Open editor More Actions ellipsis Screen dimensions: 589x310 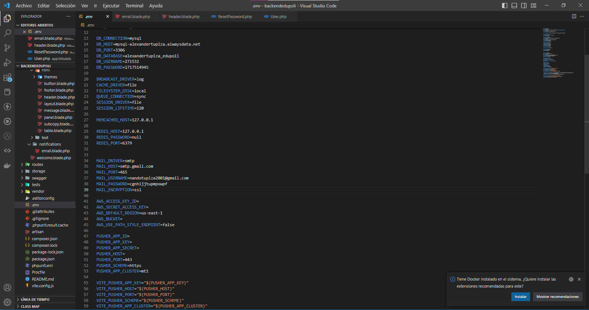[582, 16]
